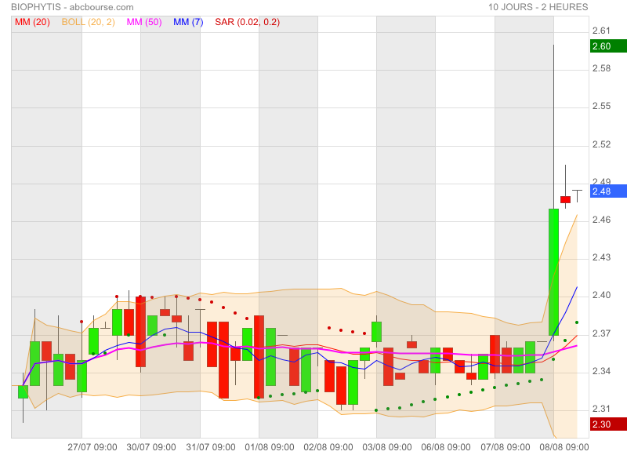Viewport: 627px width, 455px height.
Task: Click the blue 2.48 current price tag
Action: [x=608, y=191]
